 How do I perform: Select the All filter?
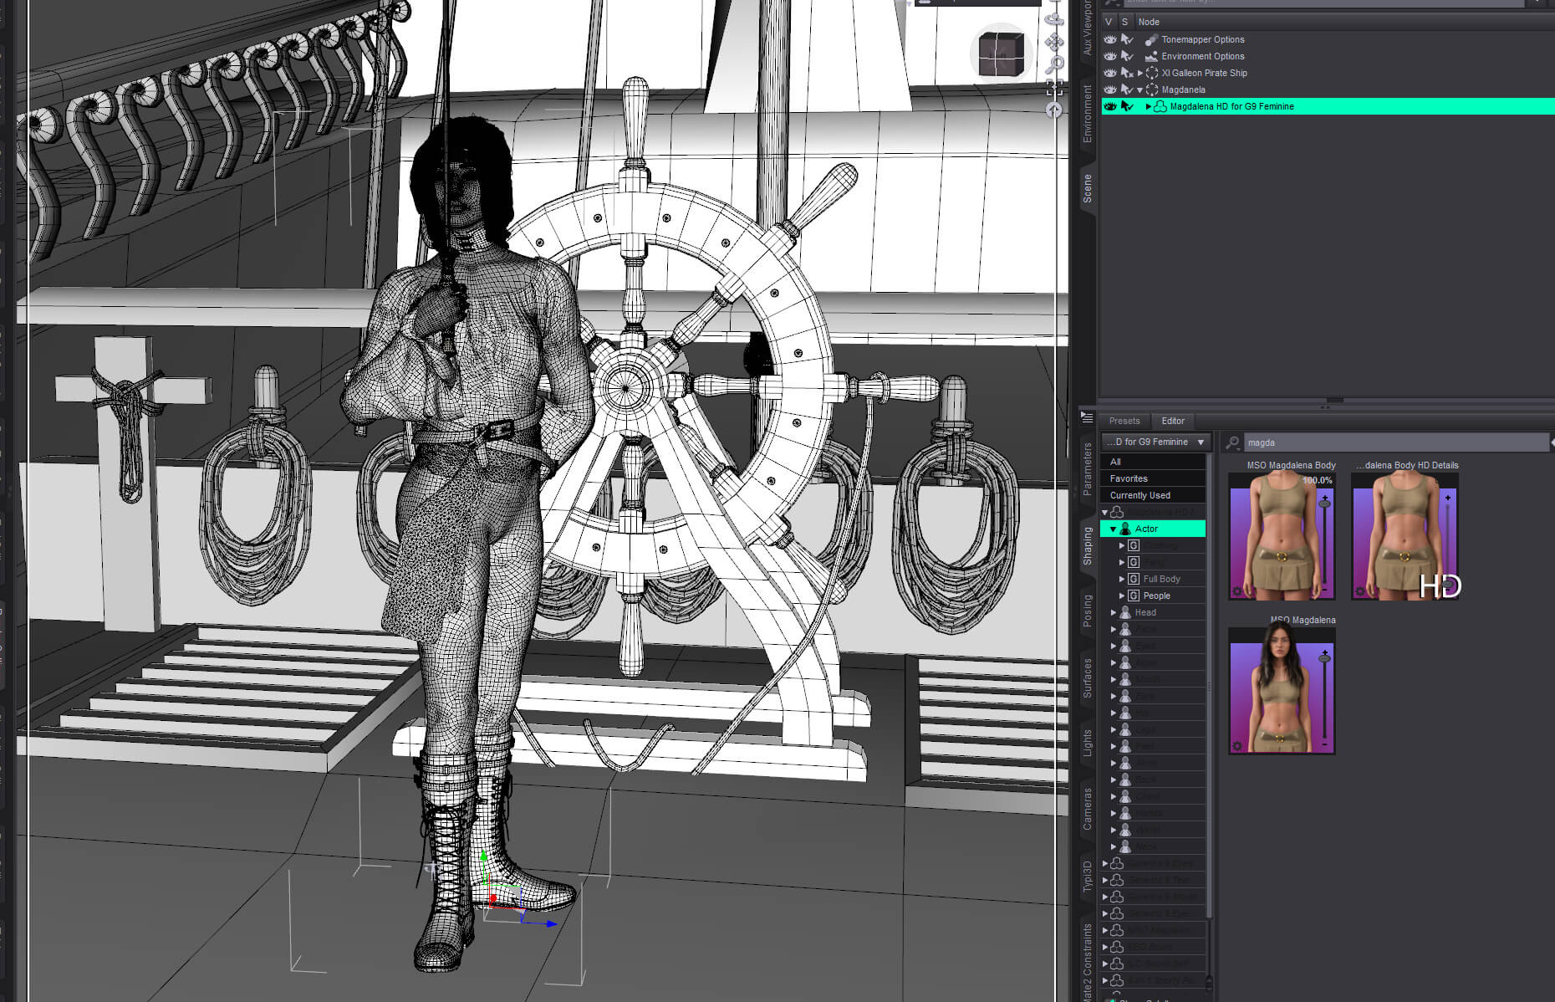pos(1153,462)
